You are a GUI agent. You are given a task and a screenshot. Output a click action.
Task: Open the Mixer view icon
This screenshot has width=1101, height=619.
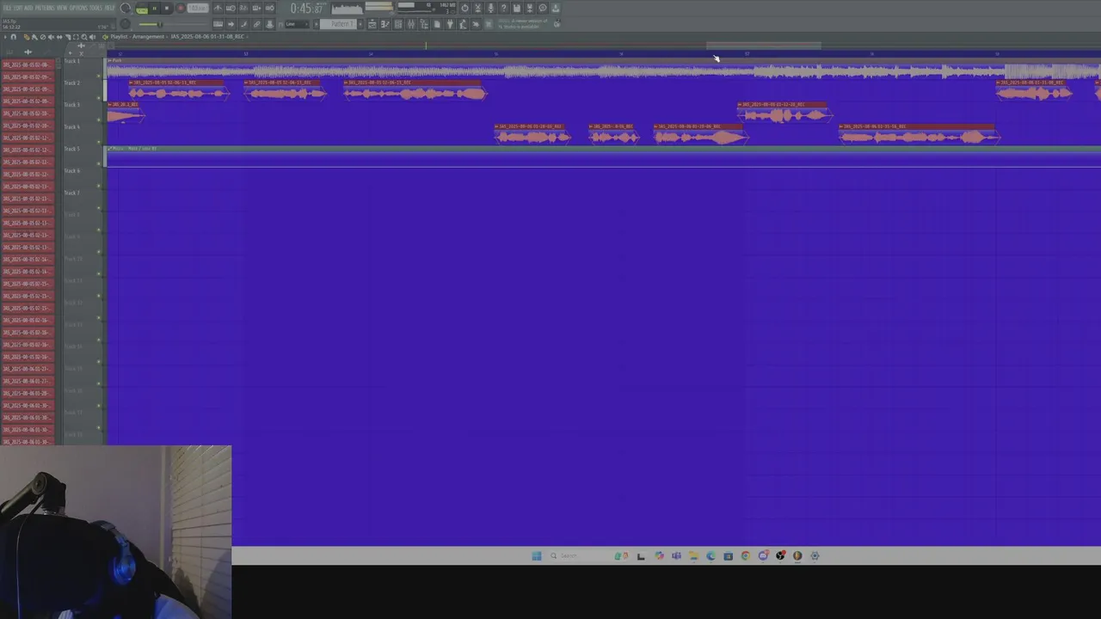[x=410, y=24]
